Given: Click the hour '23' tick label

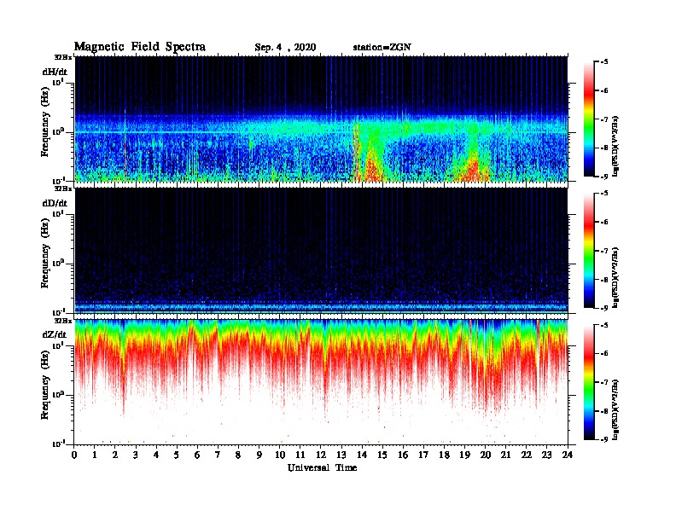Looking at the screenshot, I should click(x=546, y=455).
